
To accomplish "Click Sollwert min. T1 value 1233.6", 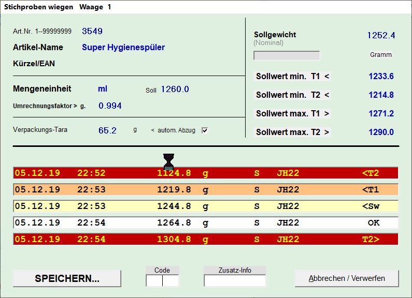I will (x=381, y=77).
